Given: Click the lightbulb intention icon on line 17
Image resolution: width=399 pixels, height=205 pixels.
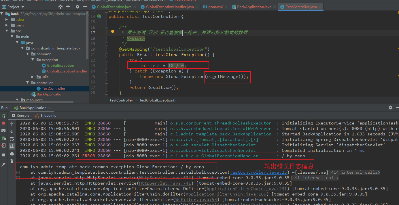Looking at the screenshot, I should point(113,32).
